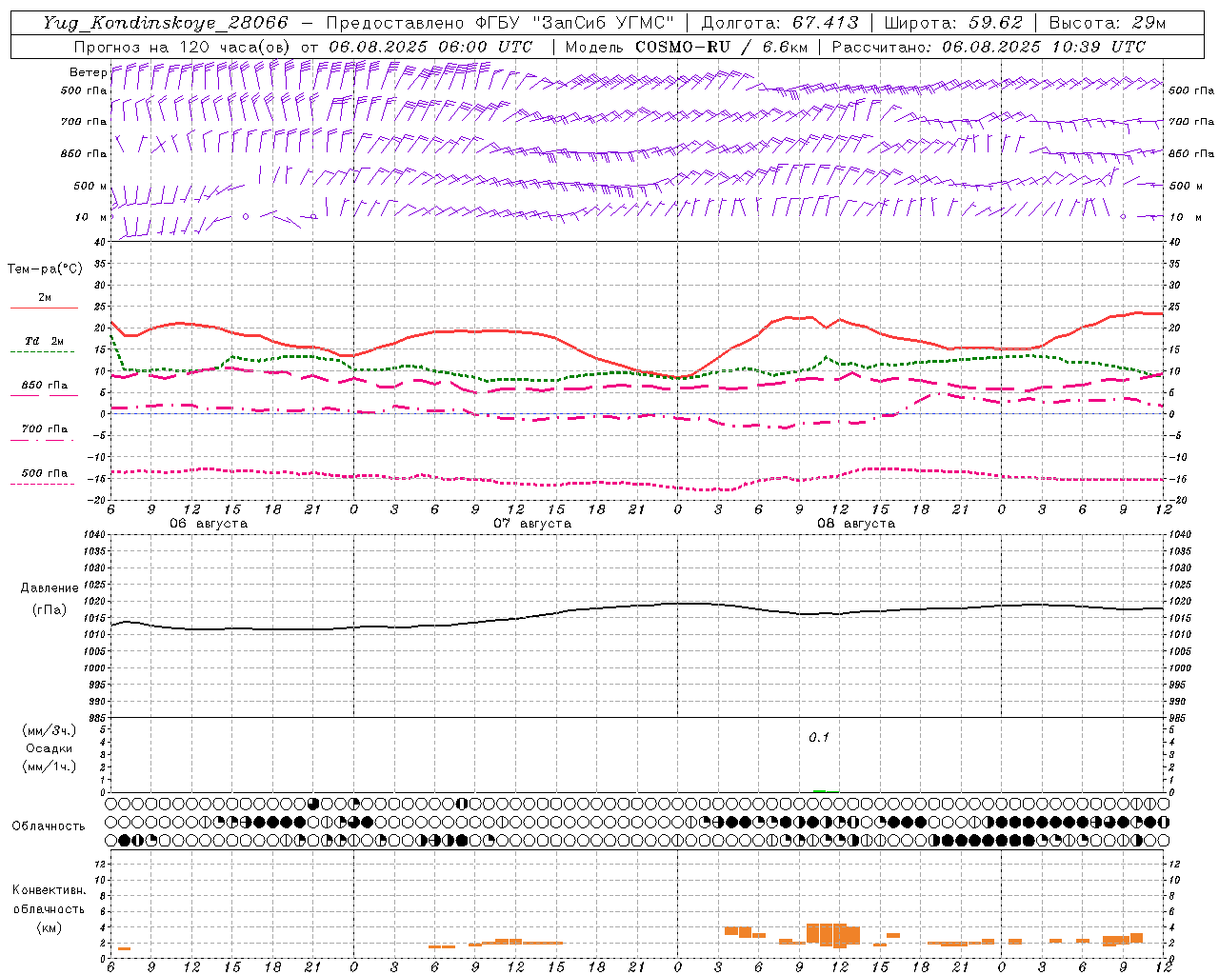This screenshot has height=975, width=1219.
Task: Click the 500 м wind level label on left
Action: (91, 186)
